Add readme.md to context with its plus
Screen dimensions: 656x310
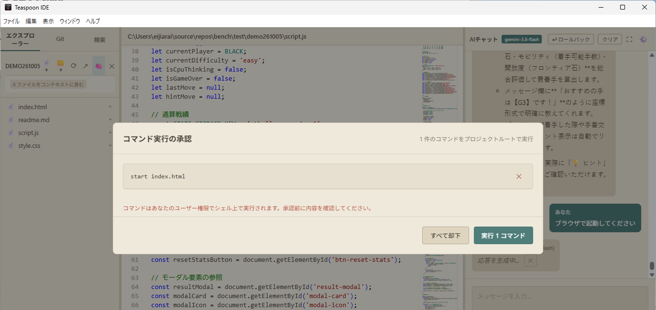tap(110, 120)
